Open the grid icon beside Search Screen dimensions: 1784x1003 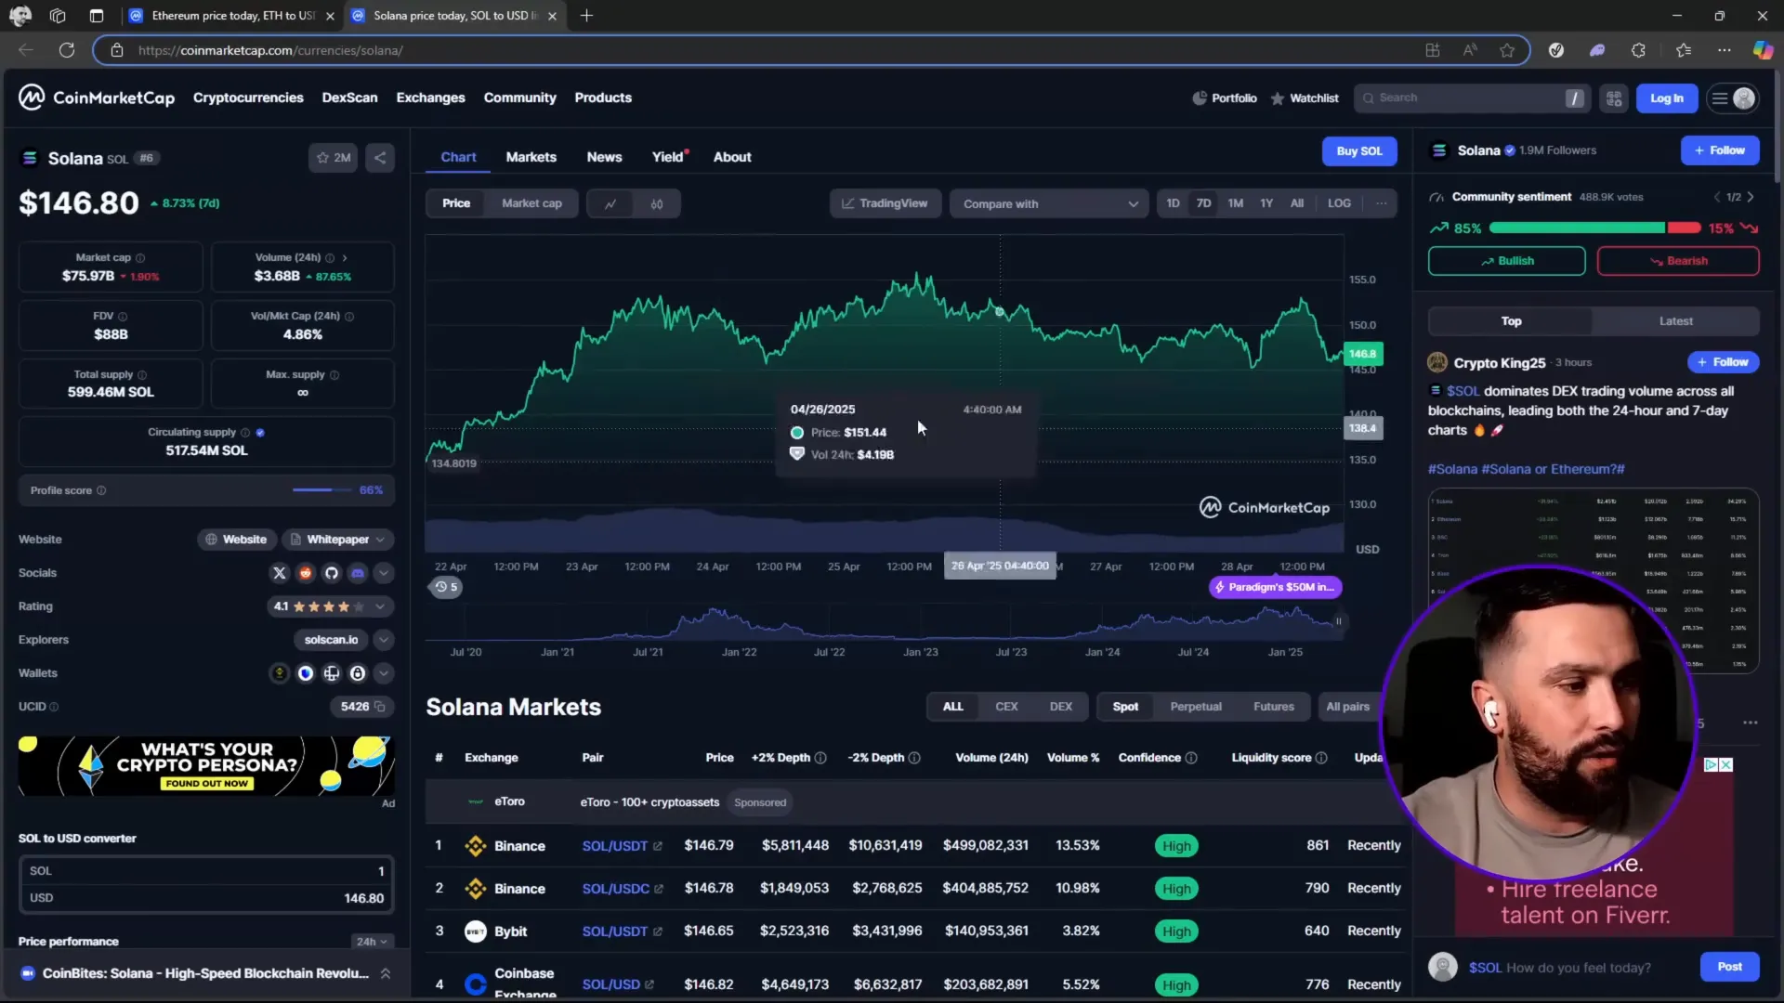pyautogui.click(x=1614, y=98)
